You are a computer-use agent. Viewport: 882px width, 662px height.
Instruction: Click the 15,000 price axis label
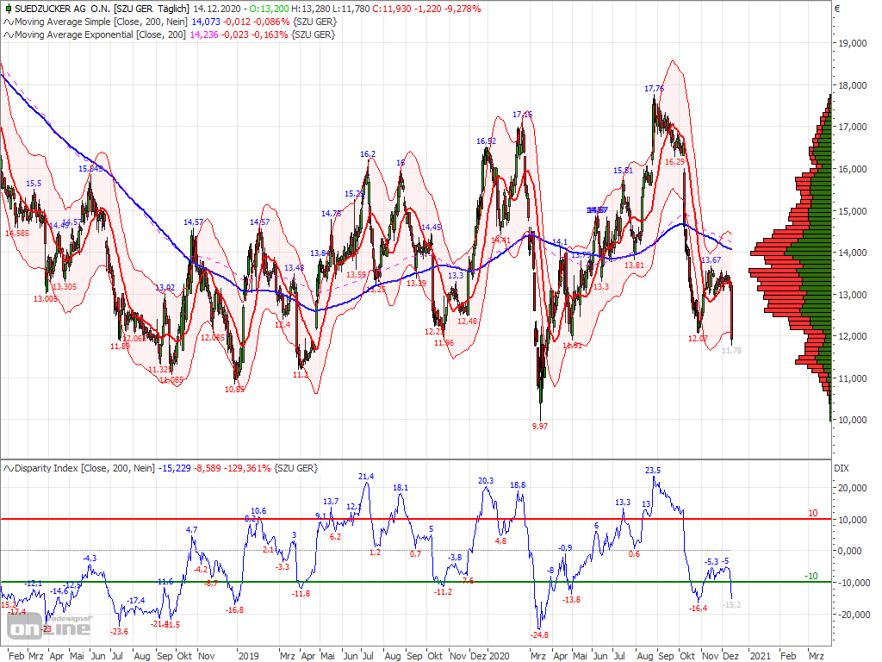pyautogui.click(x=853, y=211)
